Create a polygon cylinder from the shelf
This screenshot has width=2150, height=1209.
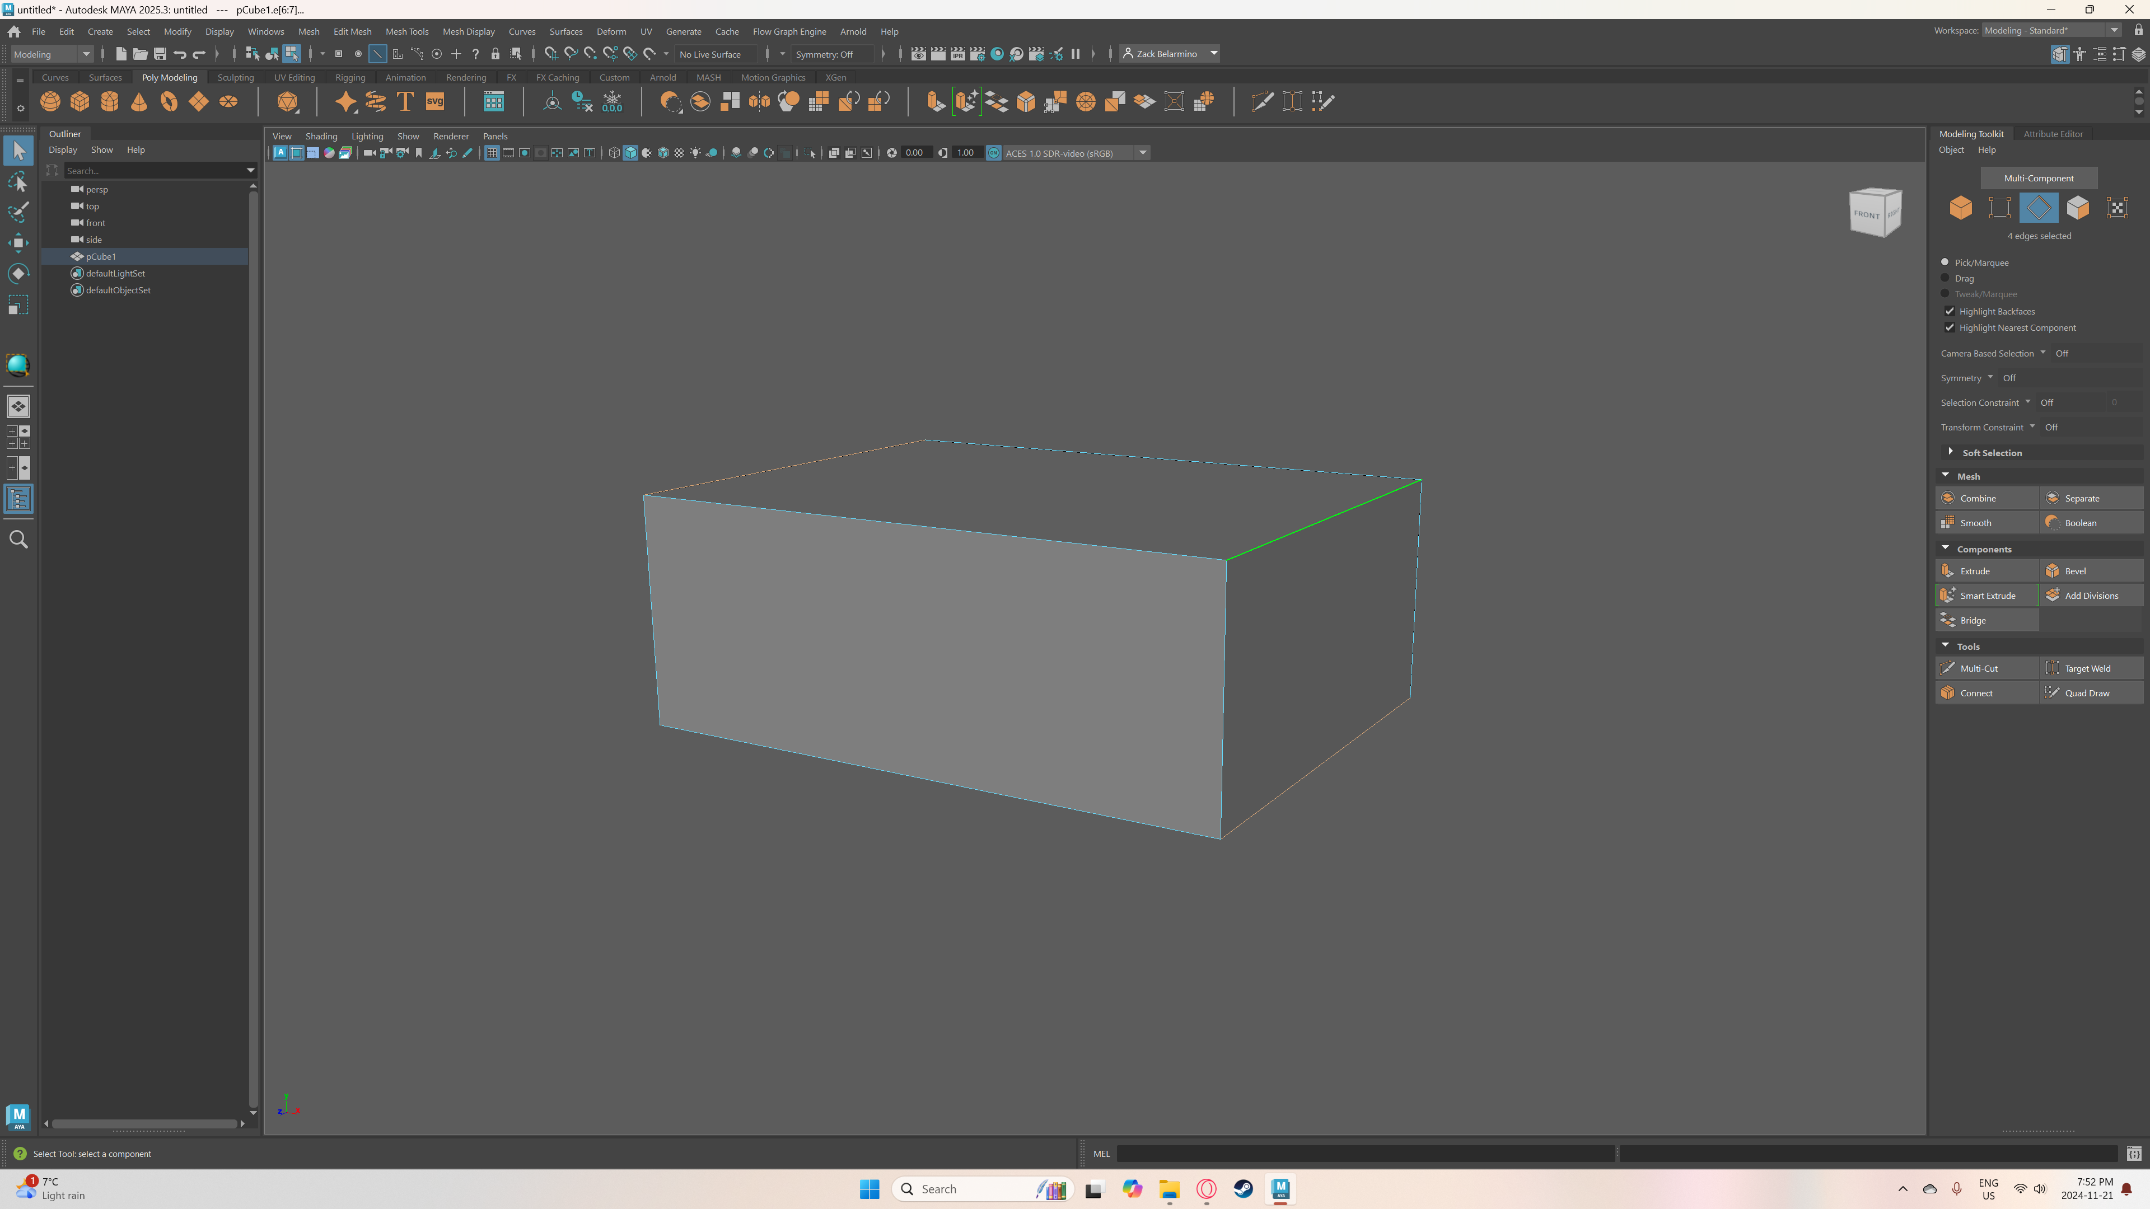(109, 102)
